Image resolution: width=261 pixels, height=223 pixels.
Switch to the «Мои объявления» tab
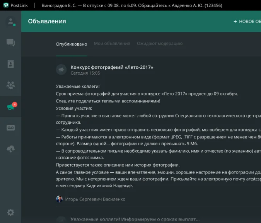(112, 44)
